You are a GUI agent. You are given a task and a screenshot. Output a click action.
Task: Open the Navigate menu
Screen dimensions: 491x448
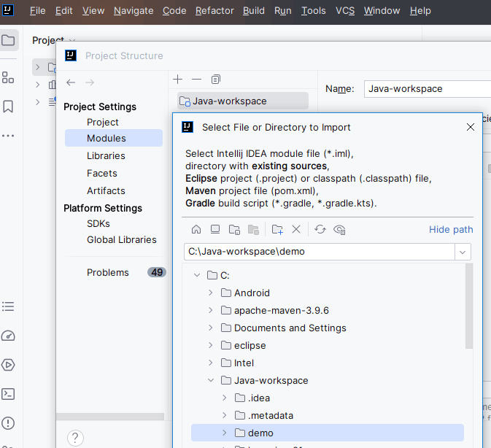tap(134, 11)
